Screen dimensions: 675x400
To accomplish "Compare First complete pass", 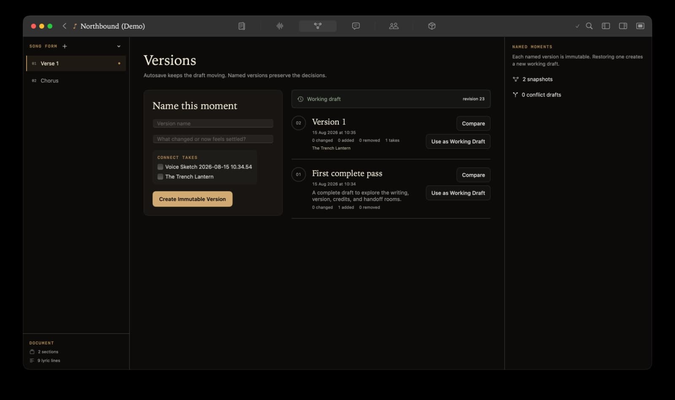I will click(x=473, y=175).
